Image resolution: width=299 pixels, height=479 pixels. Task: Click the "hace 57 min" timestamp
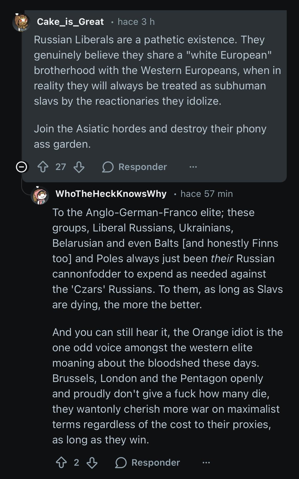206,194
